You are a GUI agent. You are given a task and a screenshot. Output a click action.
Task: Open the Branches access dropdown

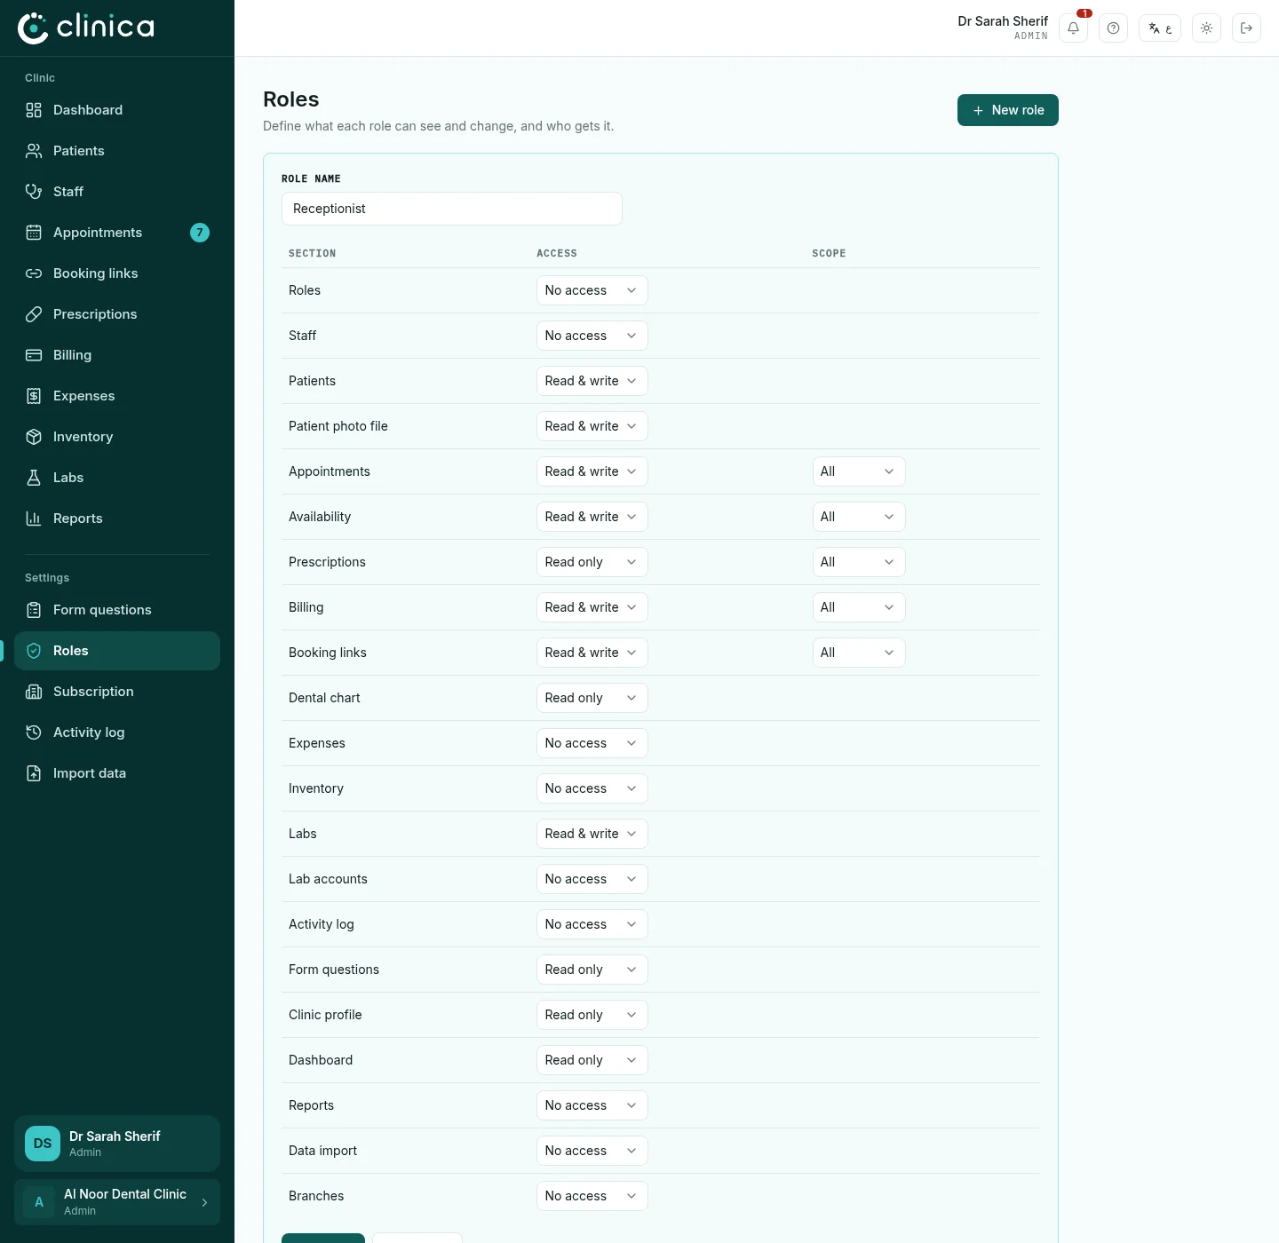coord(592,1196)
